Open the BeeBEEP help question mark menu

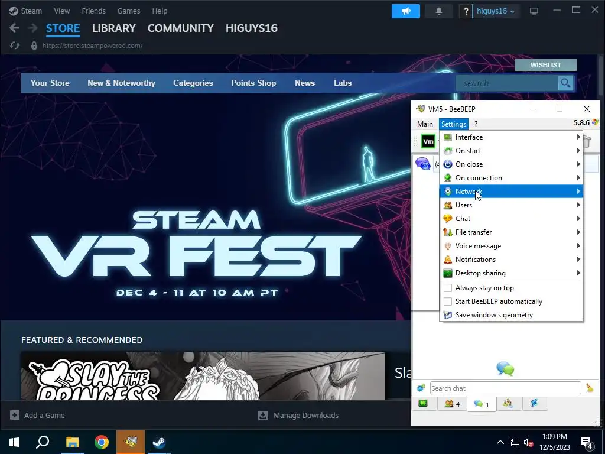476,124
